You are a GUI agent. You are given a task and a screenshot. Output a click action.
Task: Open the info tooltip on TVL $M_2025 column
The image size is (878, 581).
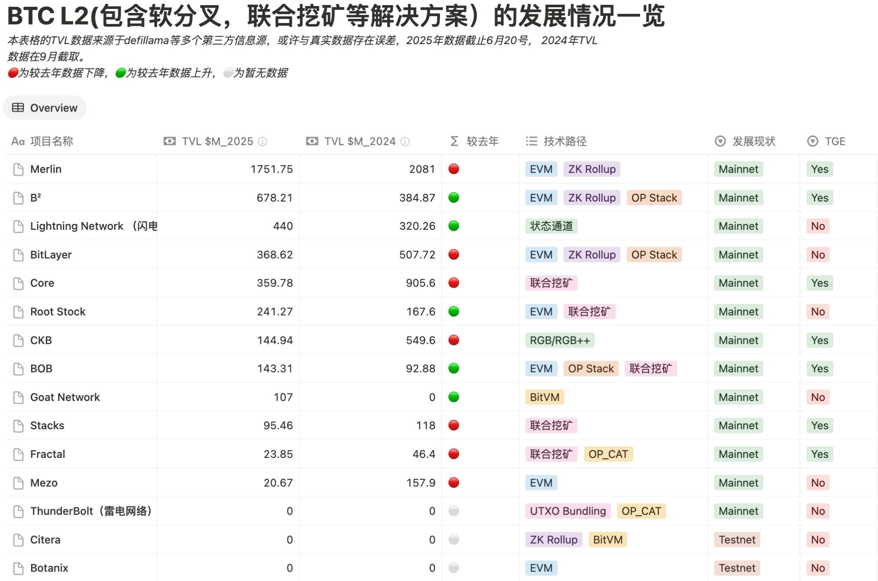[263, 141]
